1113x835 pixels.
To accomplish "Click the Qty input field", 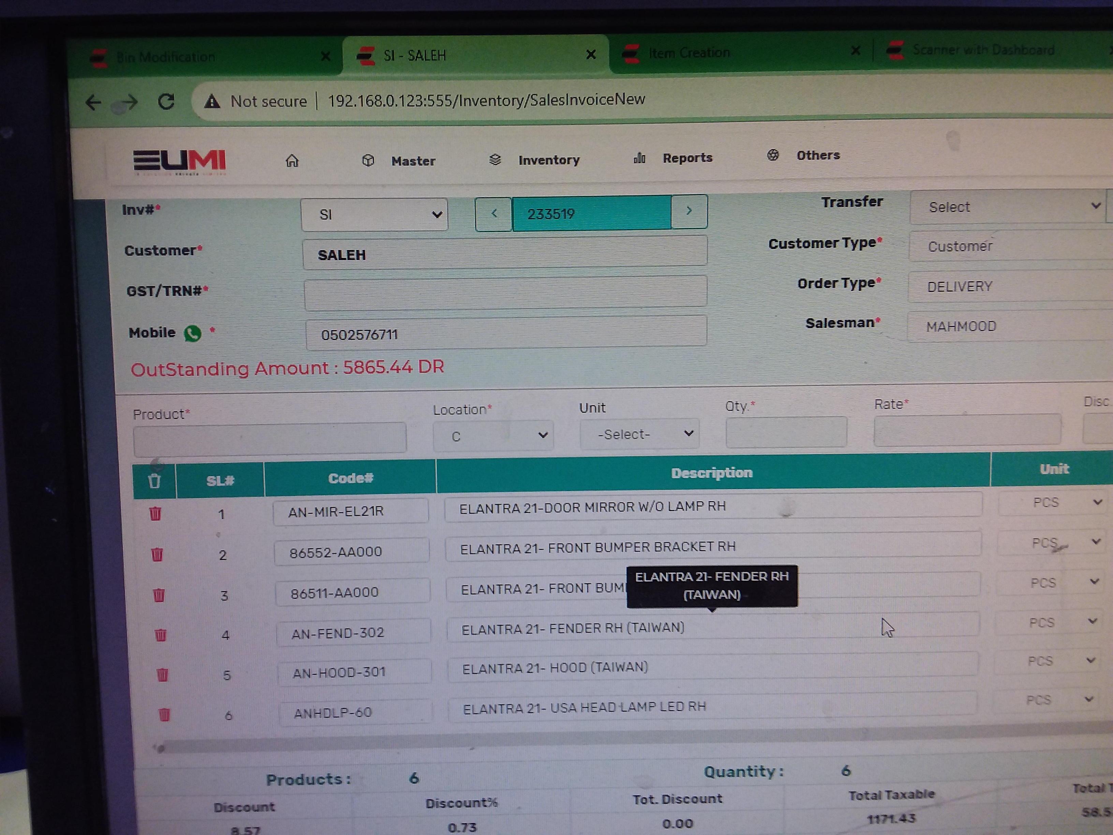I will tap(786, 432).
